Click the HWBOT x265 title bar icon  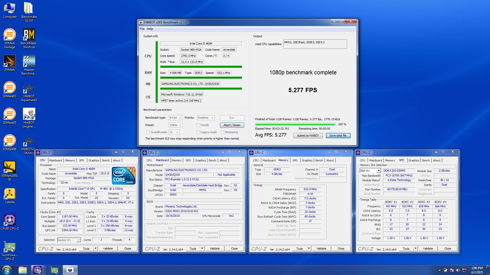point(141,22)
